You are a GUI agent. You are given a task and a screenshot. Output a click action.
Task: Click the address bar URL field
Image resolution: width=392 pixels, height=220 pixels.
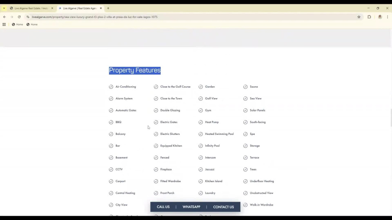[192, 17]
